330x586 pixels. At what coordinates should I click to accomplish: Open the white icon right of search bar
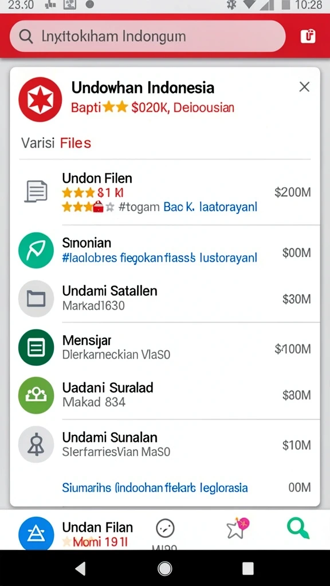click(308, 36)
